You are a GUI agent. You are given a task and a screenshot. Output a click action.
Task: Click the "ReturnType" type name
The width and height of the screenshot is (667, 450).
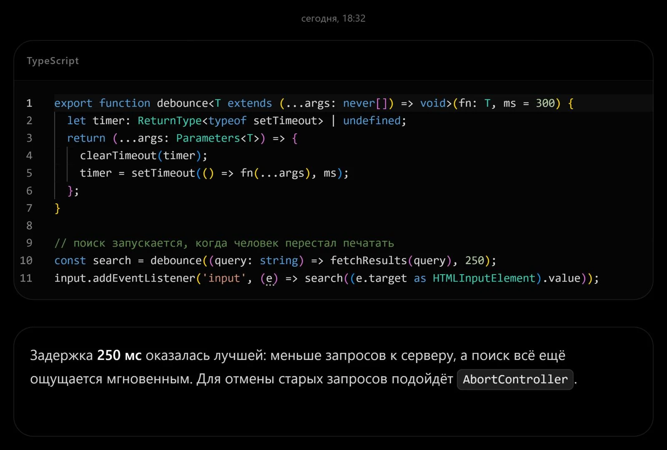coord(170,121)
